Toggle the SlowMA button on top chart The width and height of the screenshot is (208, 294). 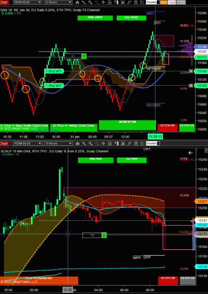pyautogui.click(x=152, y=2)
